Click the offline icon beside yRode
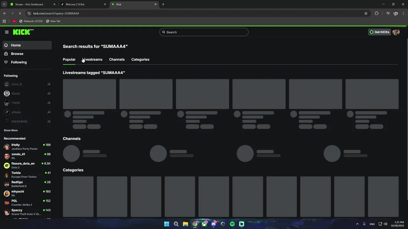Viewport: 408px width, 229px height. pyautogui.click(x=49, y=112)
